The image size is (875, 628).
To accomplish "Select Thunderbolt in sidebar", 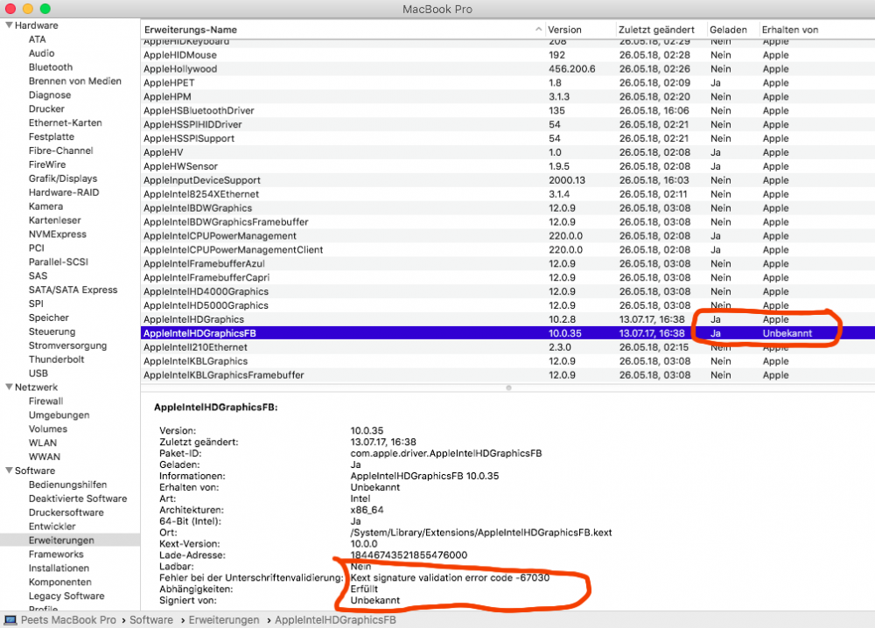I will point(56,359).
